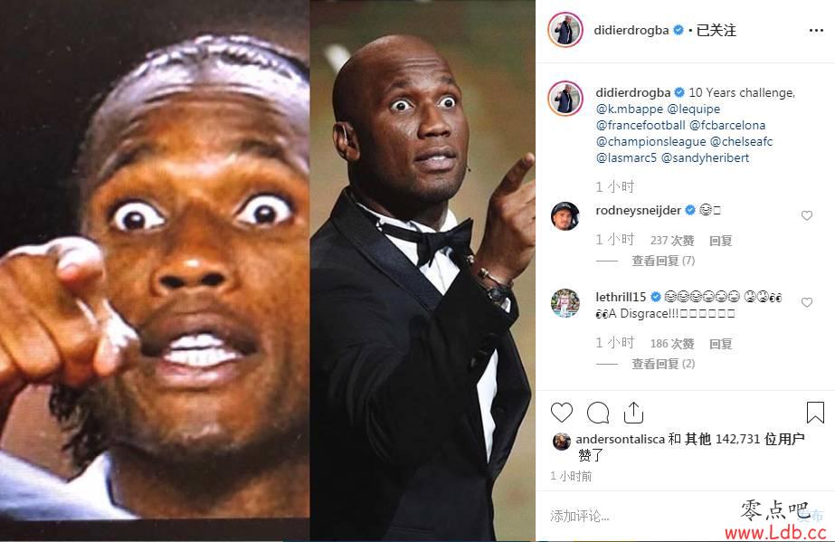Open the @fcbarcelona mention link
This screenshot has width=835, height=542.
[727, 125]
